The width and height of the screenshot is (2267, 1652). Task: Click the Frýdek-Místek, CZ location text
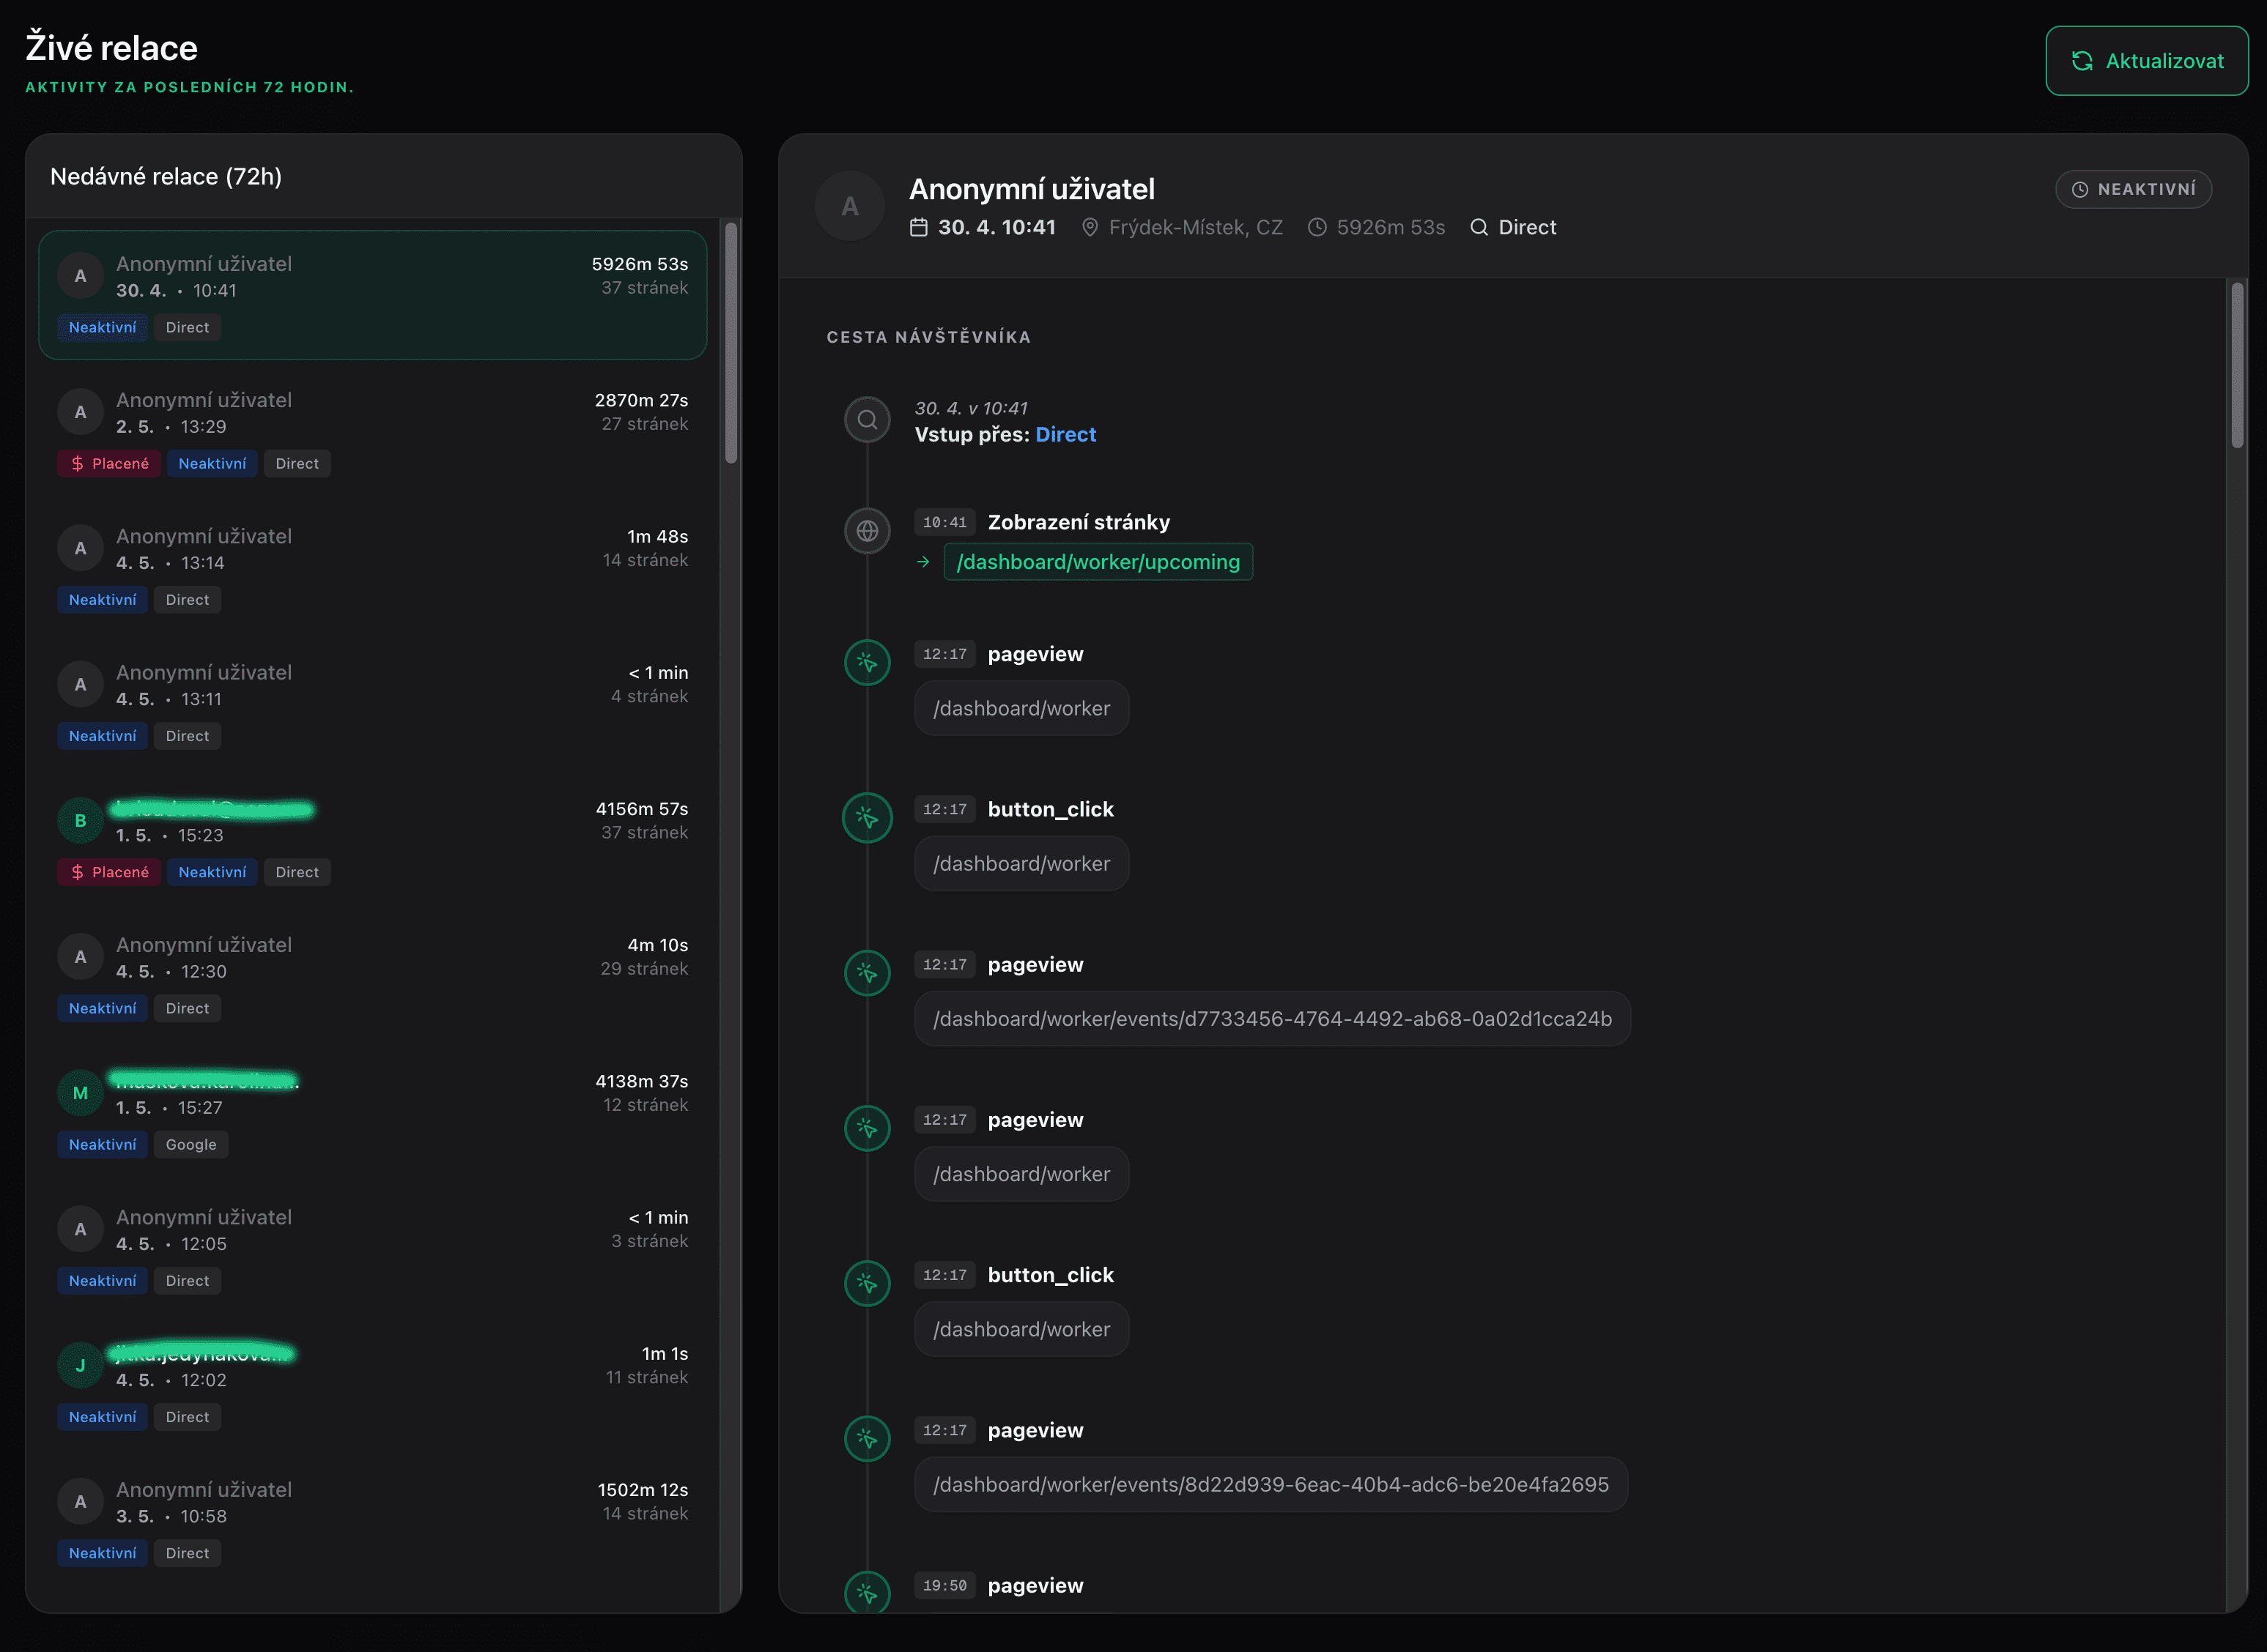[x=1196, y=227]
